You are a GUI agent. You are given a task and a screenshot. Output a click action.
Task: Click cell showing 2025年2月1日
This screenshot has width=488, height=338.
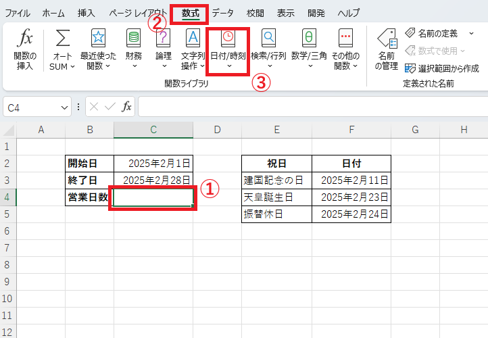click(153, 164)
